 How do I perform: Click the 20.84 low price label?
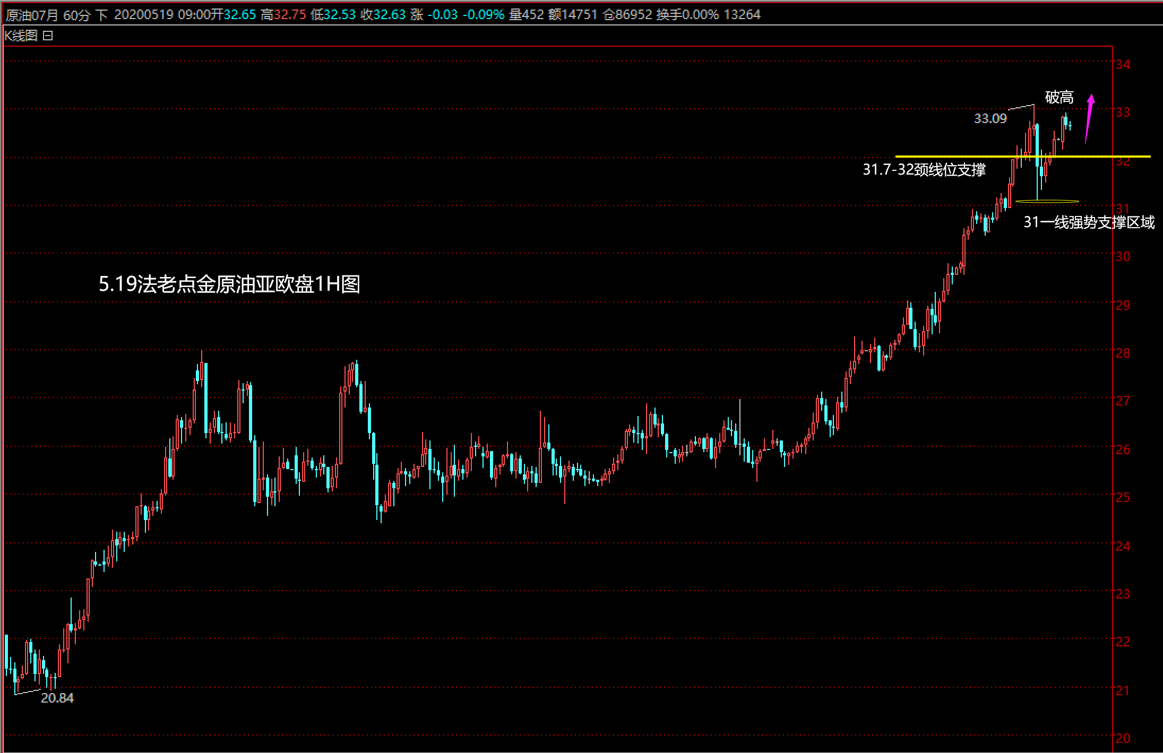click(x=57, y=698)
